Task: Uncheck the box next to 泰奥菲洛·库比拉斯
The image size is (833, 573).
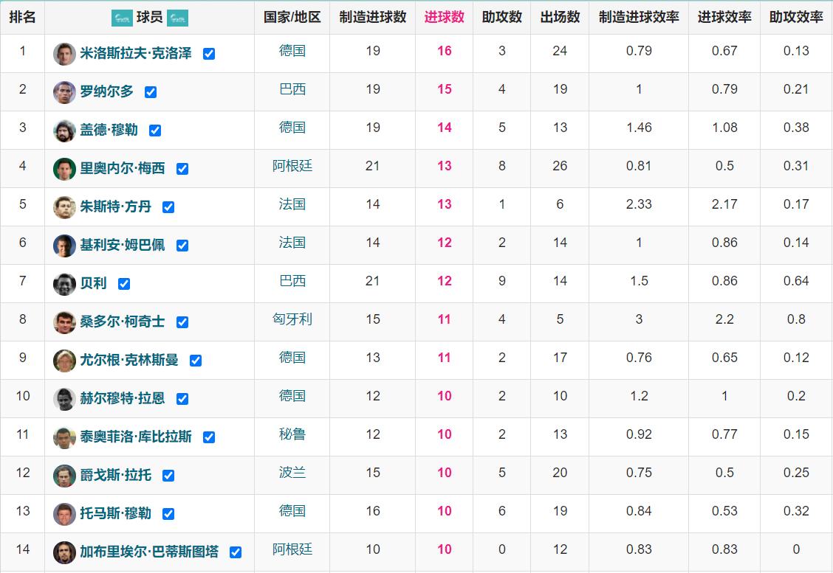Action: pos(209,437)
